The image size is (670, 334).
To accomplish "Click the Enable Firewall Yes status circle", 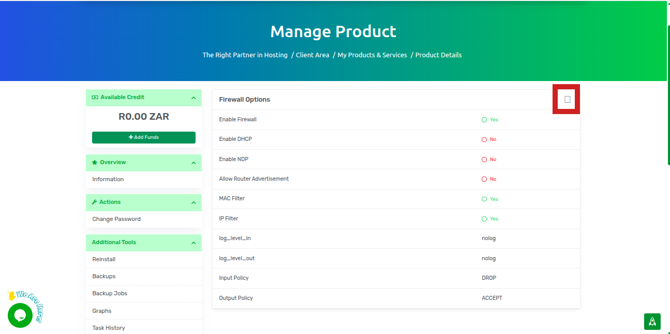I will [484, 120].
